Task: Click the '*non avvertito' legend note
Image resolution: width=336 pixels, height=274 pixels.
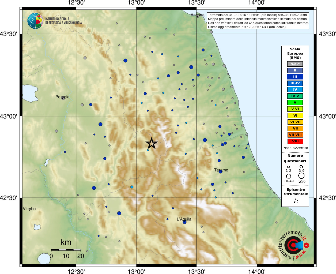Action: 296,148
